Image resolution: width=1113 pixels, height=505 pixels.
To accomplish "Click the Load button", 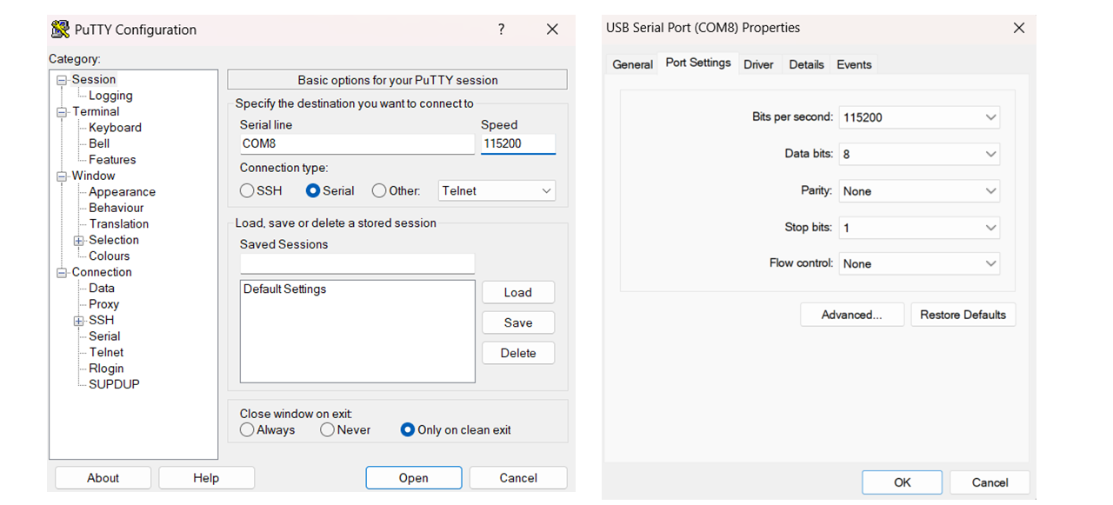I will point(518,293).
